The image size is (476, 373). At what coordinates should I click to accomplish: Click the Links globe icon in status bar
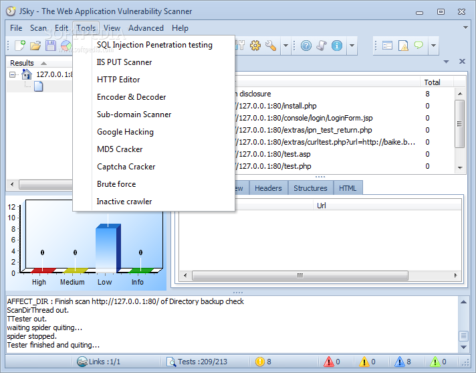coord(82,362)
